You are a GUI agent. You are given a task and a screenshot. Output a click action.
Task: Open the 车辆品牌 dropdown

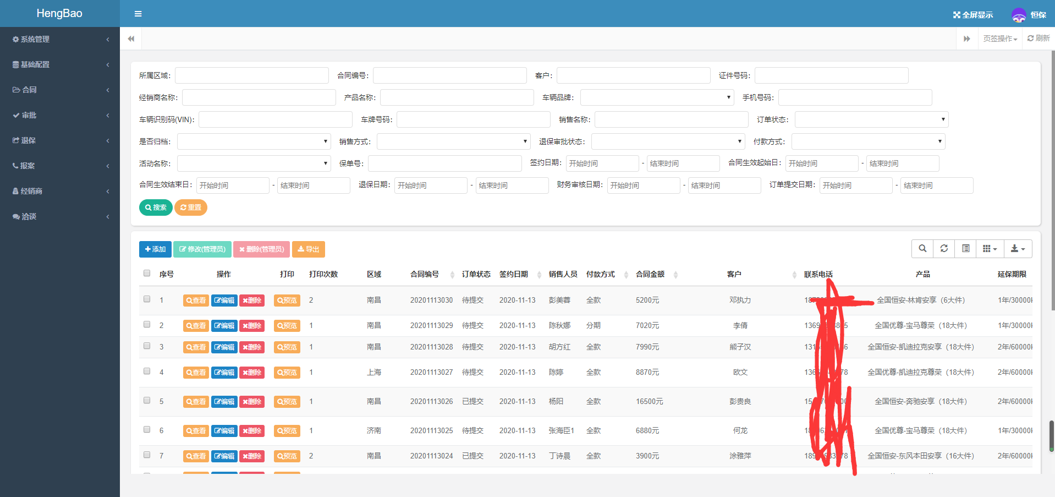coord(657,97)
